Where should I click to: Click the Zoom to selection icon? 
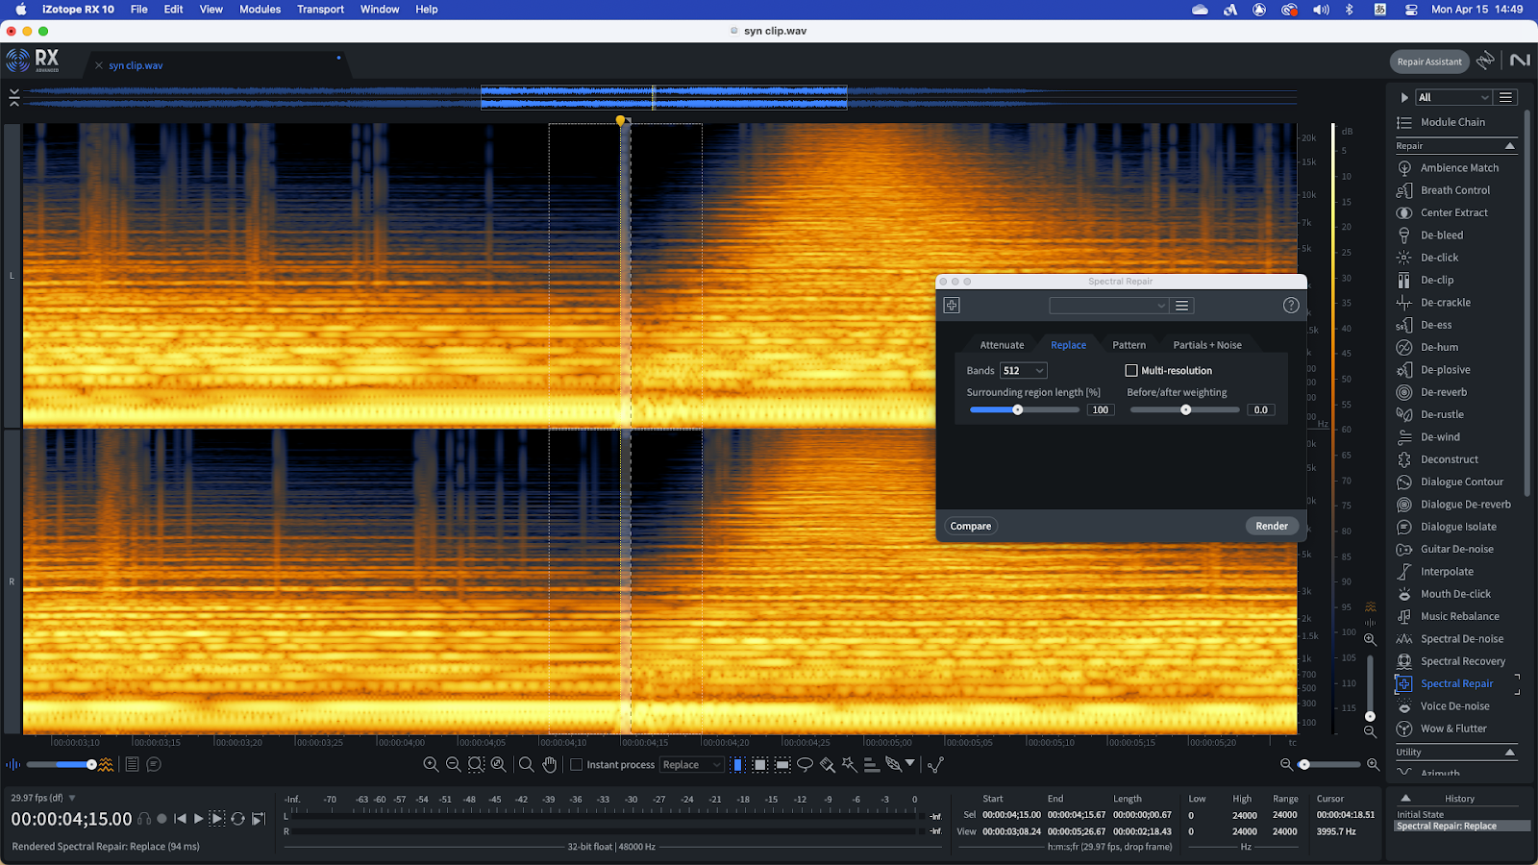pos(476,765)
